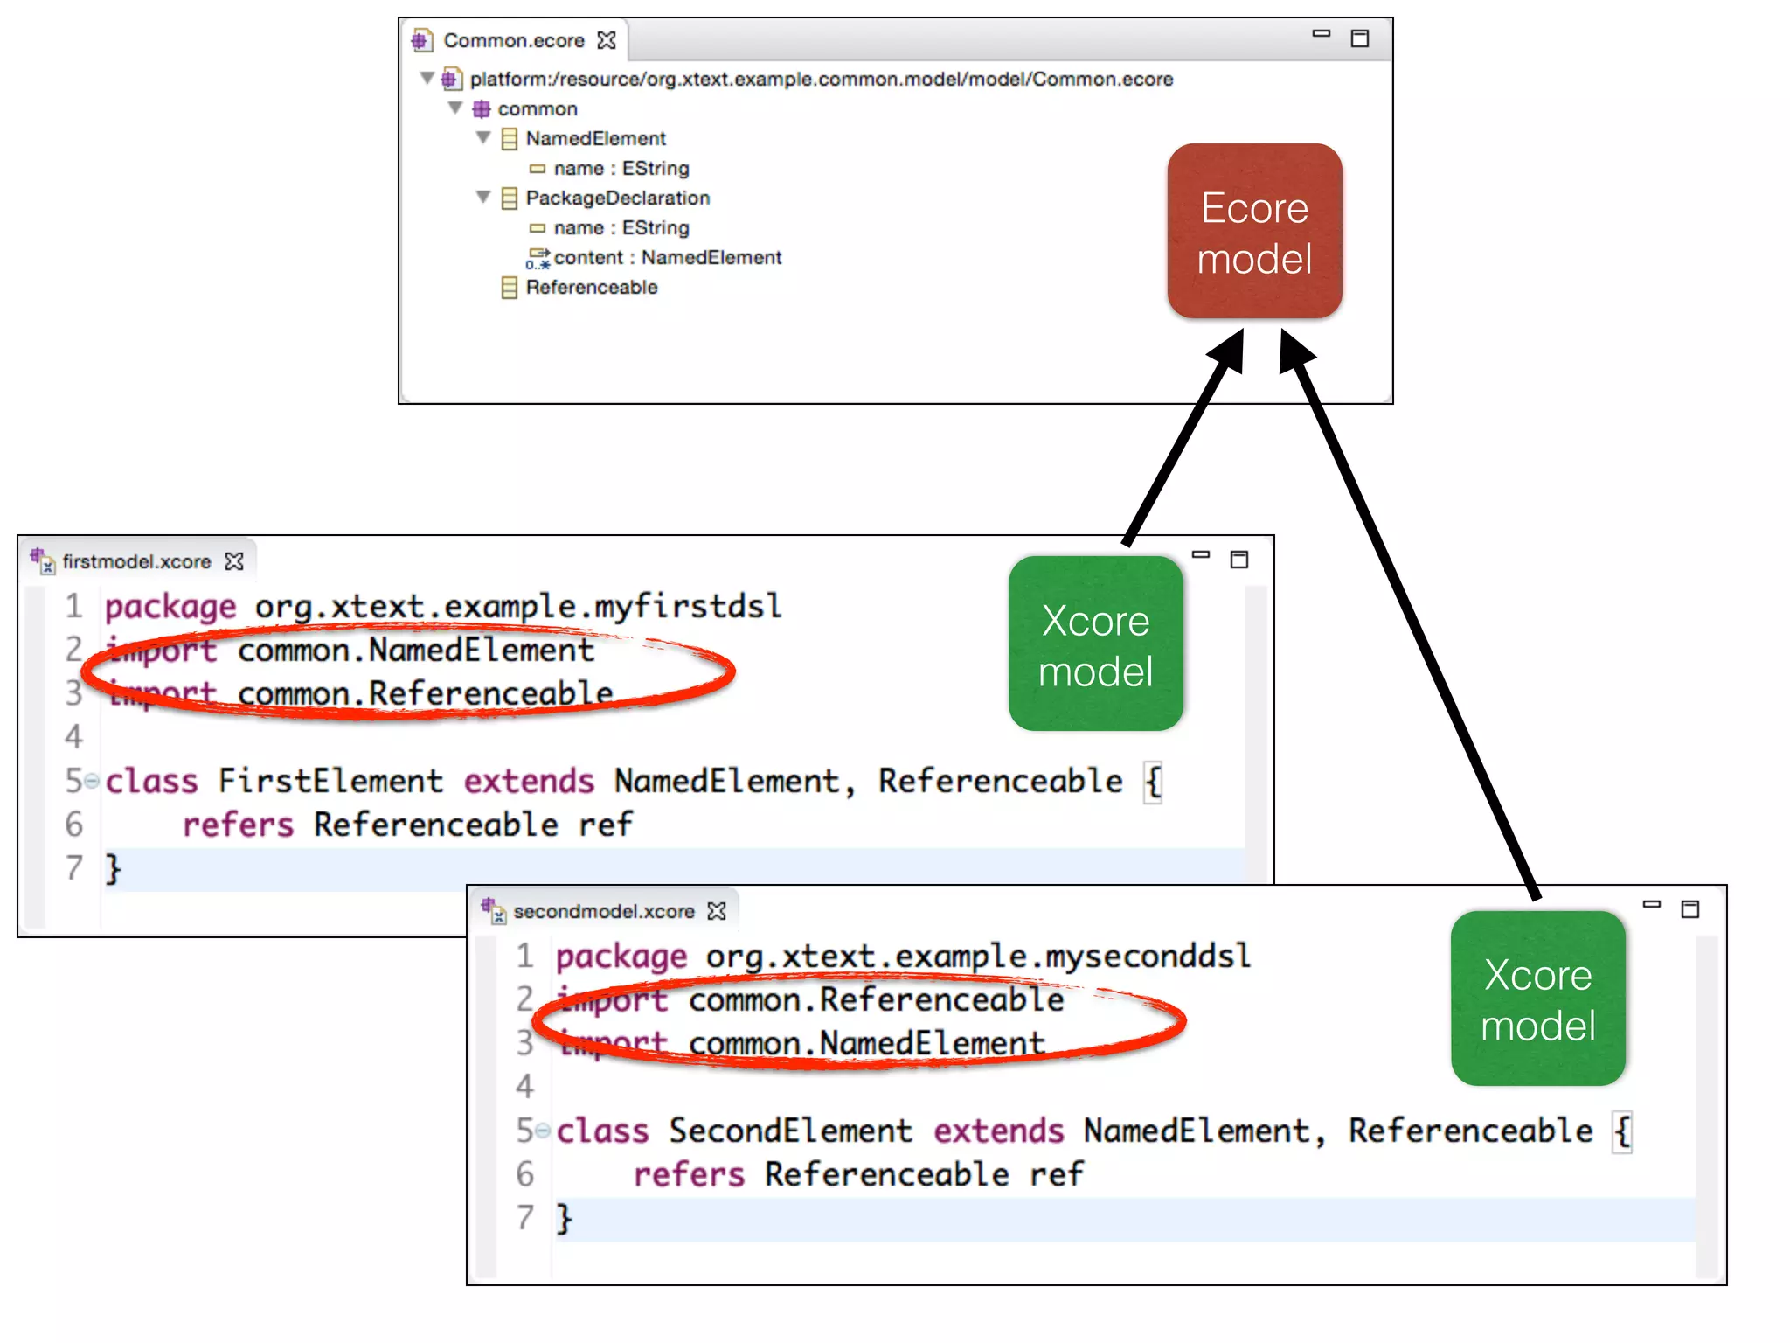This screenshot has width=1790, height=1343.
Task: Click the secondmodel editor vertical scrollbar
Action: (x=1706, y=1105)
